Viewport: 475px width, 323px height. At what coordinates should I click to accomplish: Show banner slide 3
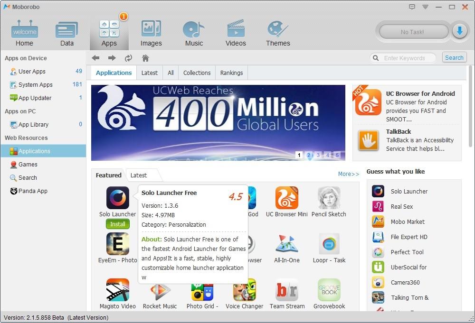coord(318,155)
